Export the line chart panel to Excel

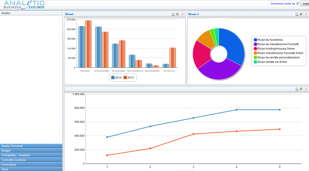(301, 89)
